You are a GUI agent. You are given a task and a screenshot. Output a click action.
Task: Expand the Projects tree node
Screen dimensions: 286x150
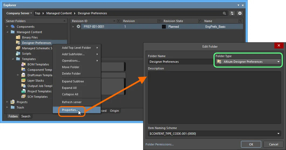point(7,102)
